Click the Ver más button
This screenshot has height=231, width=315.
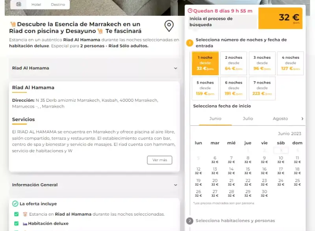point(159,160)
